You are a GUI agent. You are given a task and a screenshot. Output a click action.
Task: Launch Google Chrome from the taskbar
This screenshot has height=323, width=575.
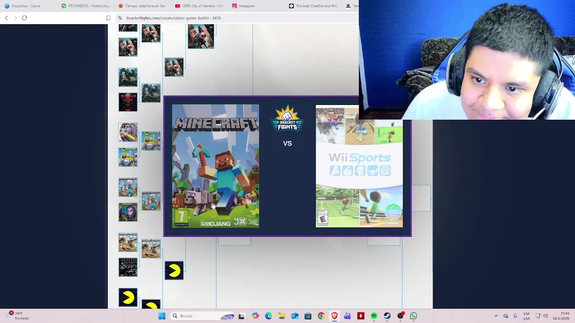(x=321, y=316)
